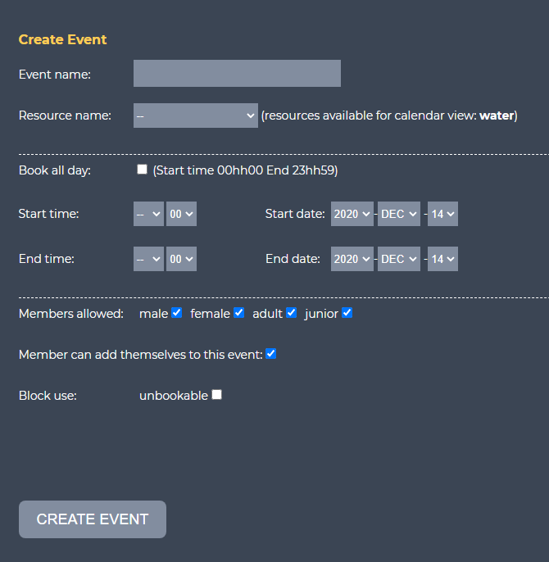Uncheck Member can add themselves checkbox
The height and width of the screenshot is (562, 549).
[271, 354]
